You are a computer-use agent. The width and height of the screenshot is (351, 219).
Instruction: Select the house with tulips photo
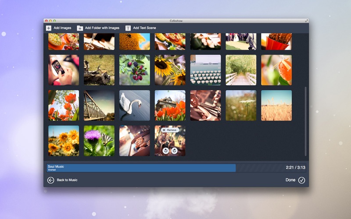pos(170,106)
